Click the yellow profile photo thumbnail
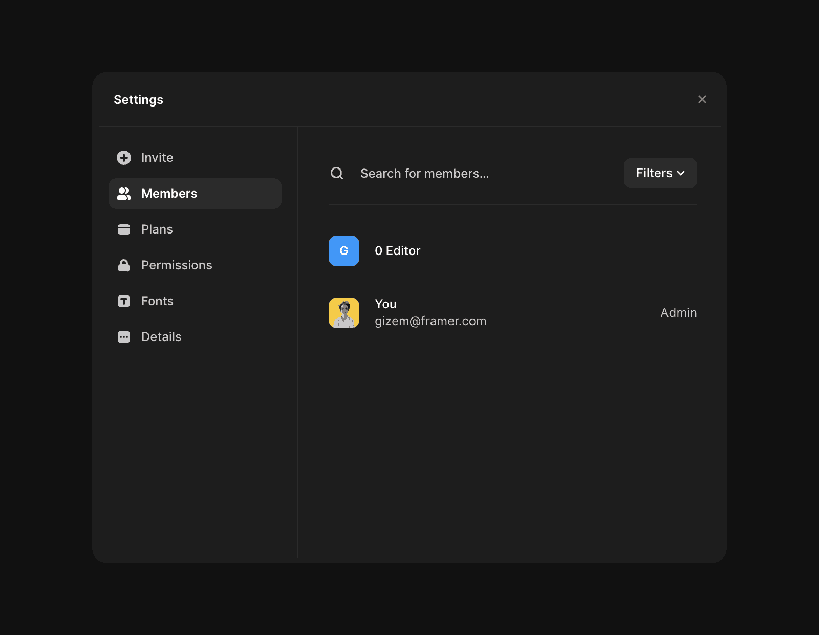Screen dimensions: 819x635 [x=343, y=312]
